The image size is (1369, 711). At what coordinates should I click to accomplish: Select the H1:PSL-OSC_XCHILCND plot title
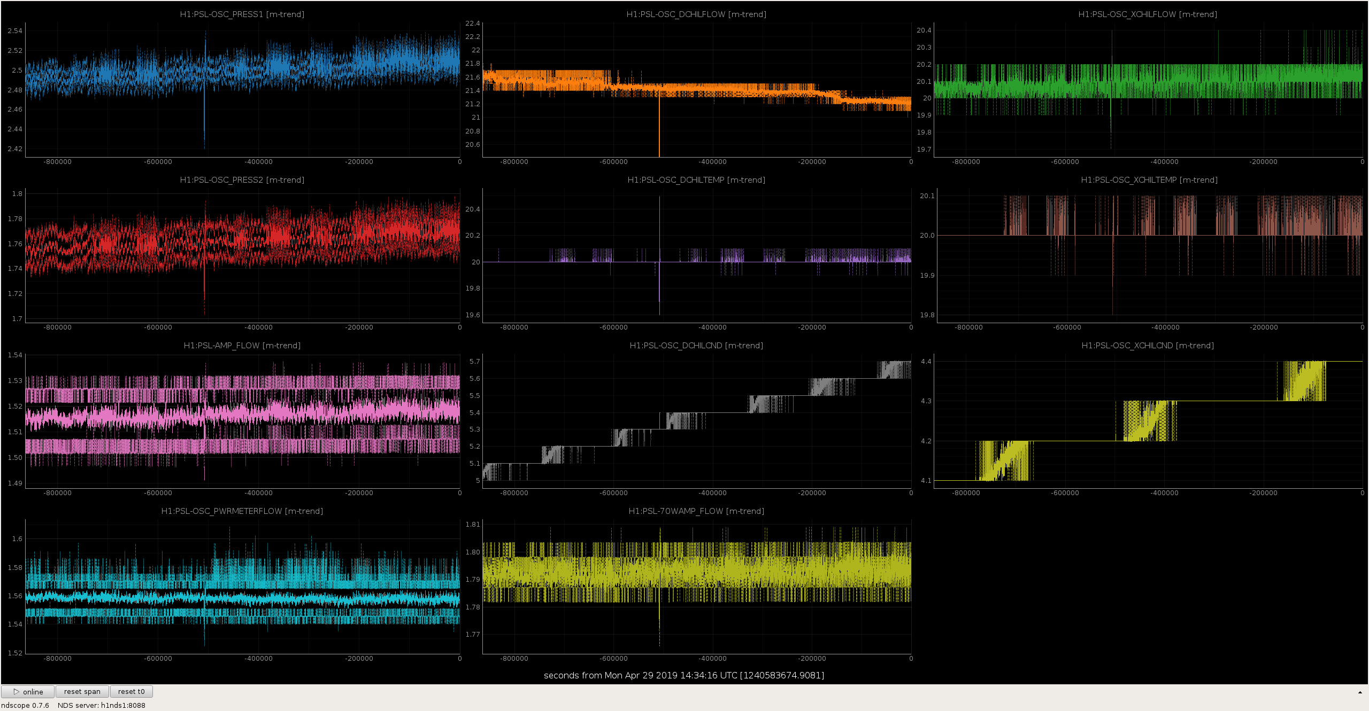[1148, 346]
